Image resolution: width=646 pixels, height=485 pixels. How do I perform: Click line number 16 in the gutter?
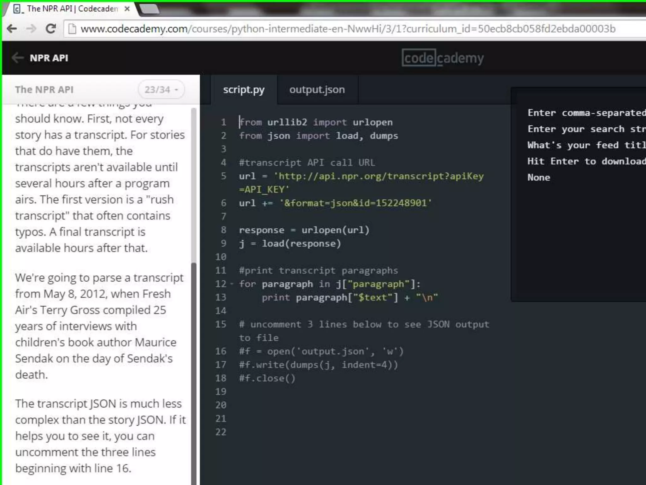(221, 351)
